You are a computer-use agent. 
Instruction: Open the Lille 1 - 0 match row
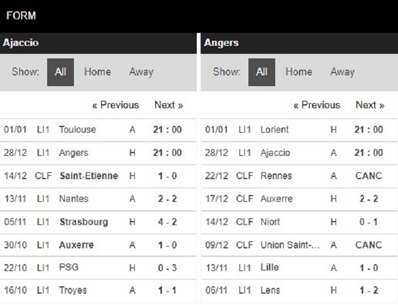(299, 268)
